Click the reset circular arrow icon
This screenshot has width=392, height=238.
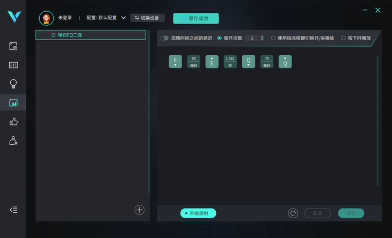(x=293, y=213)
